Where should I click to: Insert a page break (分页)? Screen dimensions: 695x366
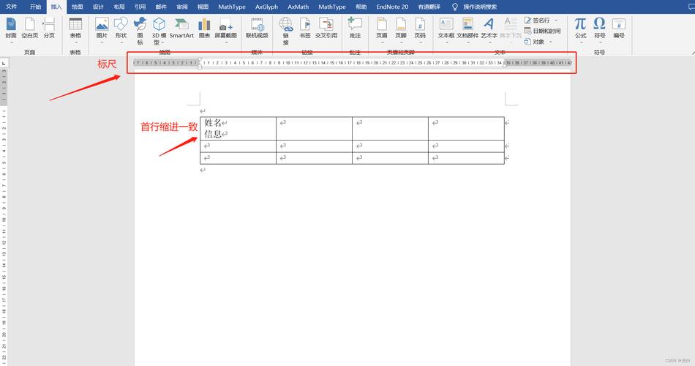click(x=49, y=28)
